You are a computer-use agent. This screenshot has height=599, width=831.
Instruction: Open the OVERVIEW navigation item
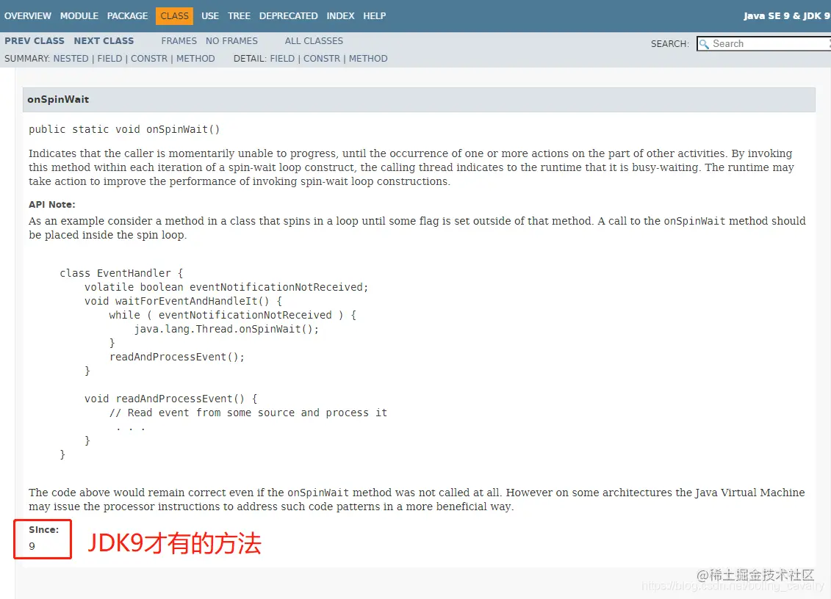point(28,16)
